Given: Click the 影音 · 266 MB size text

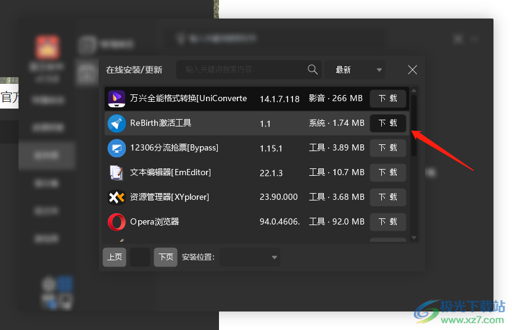Looking at the screenshot, I should pos(336,98).
